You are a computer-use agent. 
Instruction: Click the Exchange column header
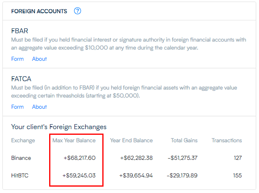(23, 140)
